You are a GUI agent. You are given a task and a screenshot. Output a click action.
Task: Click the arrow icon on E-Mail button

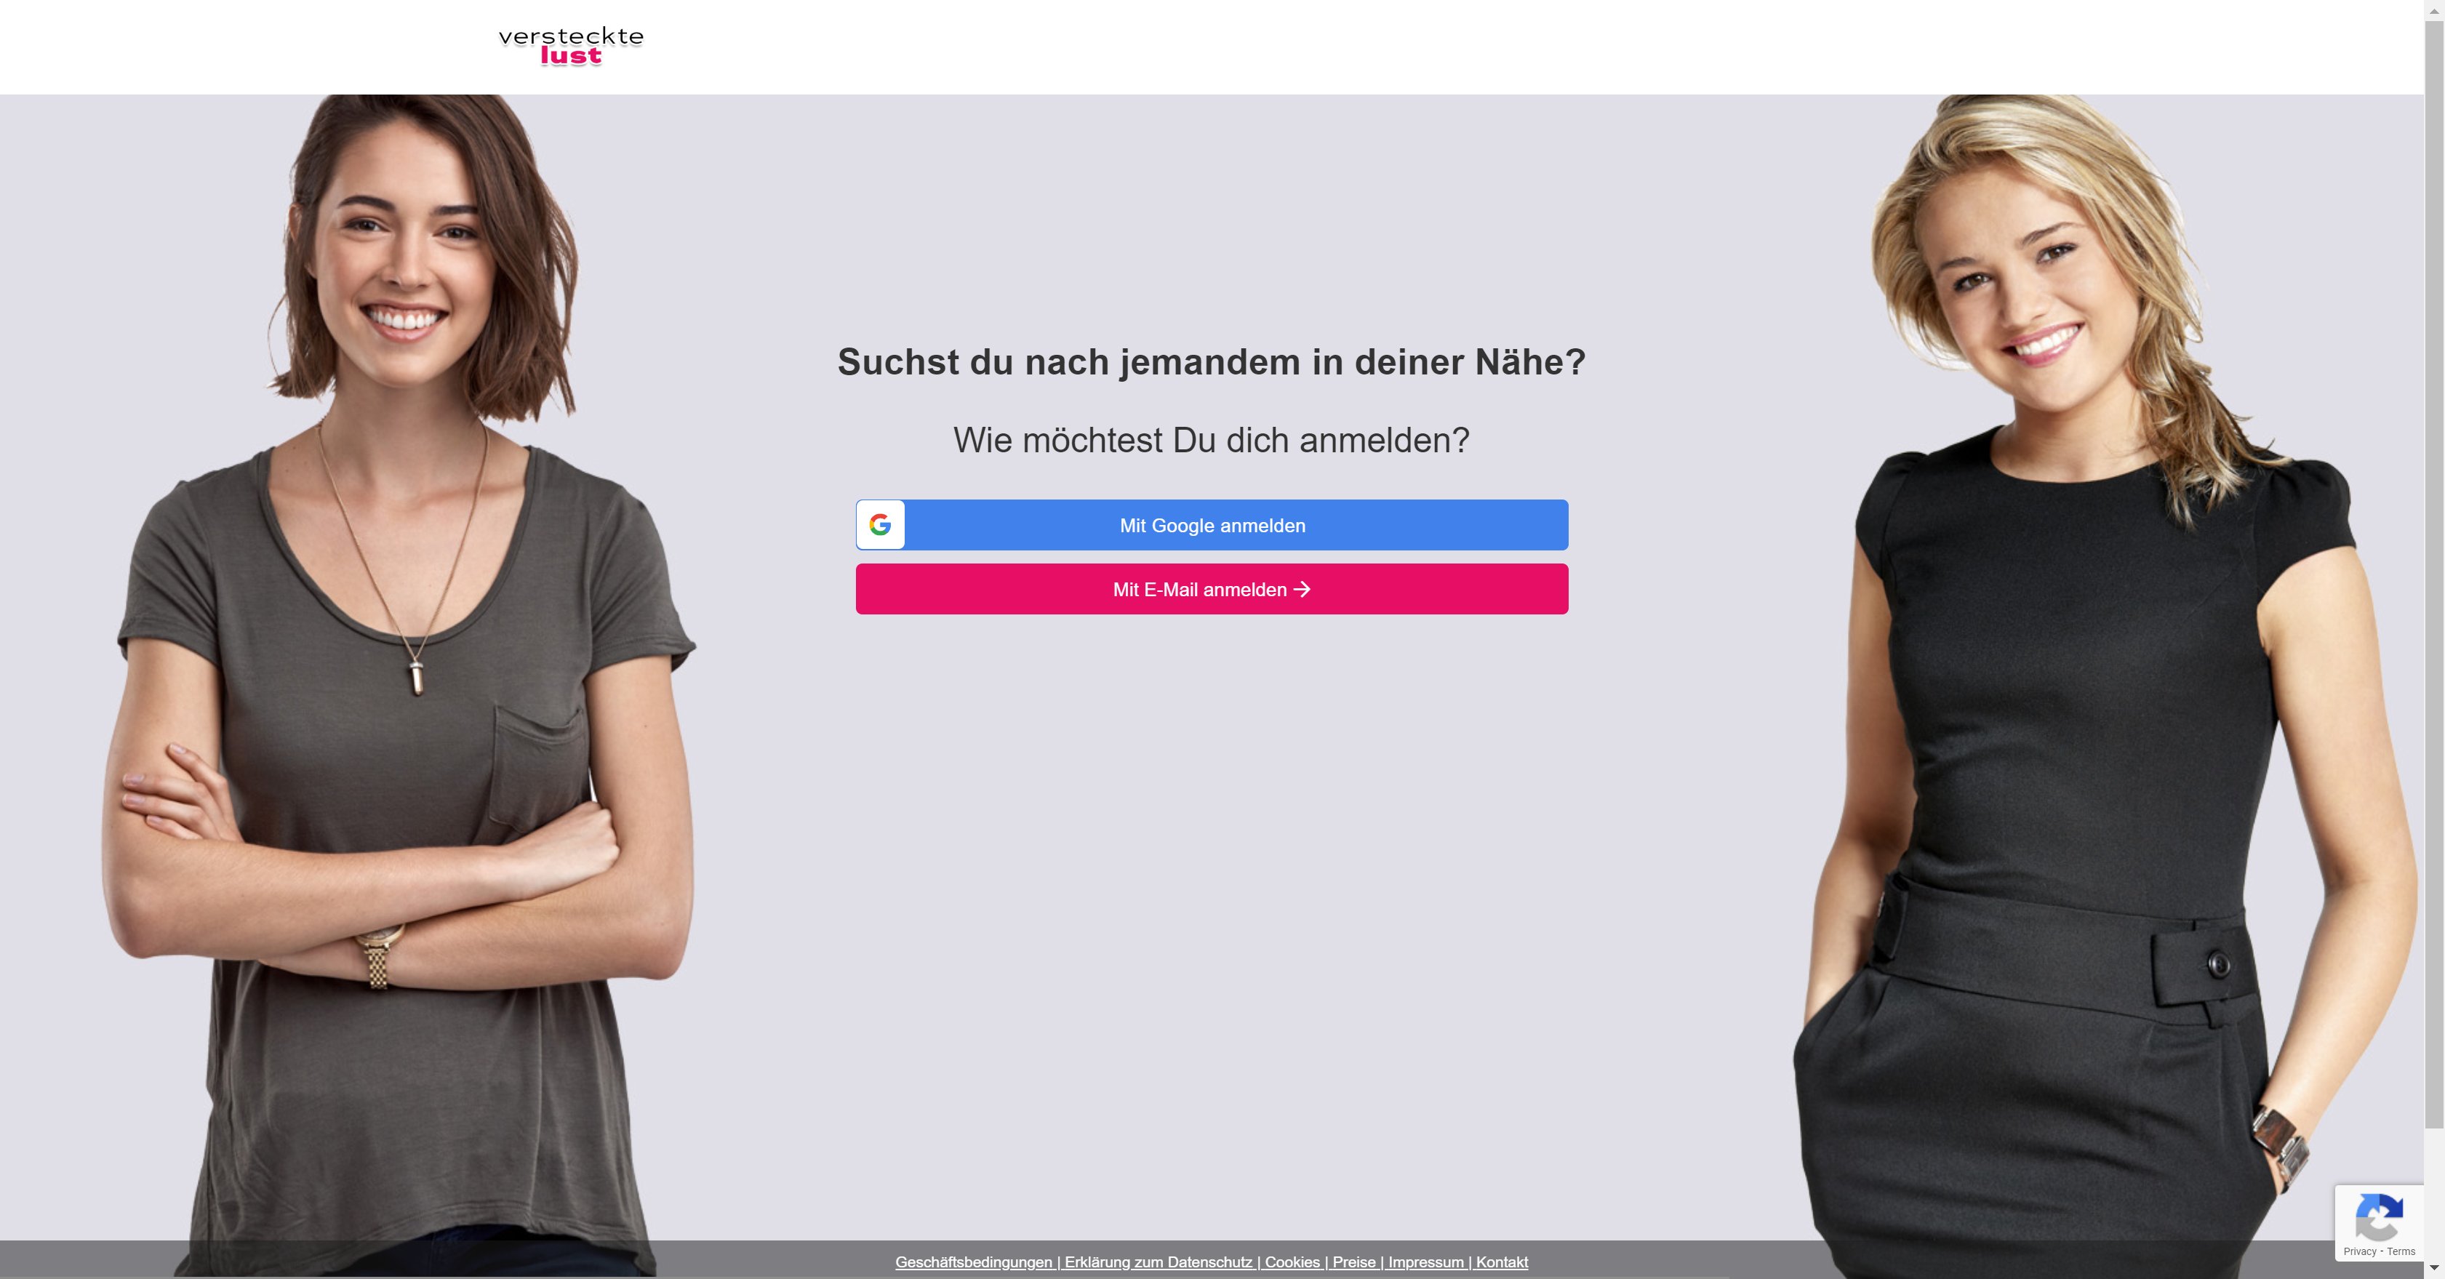[1302, 589]
